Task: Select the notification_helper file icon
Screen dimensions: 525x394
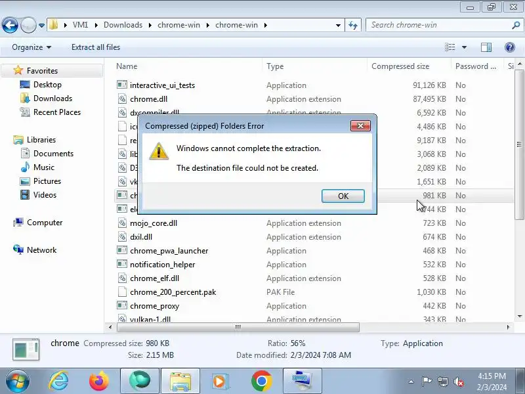Action: [x=122, y=264]
